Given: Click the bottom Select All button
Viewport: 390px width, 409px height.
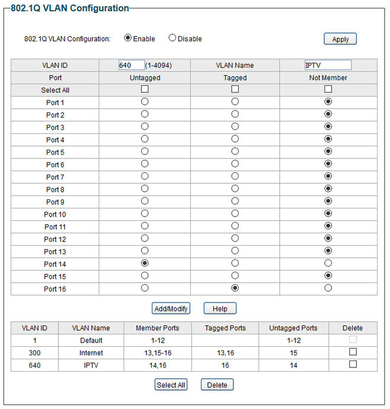Looking at the screenshot, I should point(171,385).
